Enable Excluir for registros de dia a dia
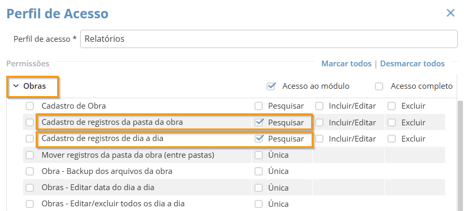The height and width of the screenshot is (211, 464). 392,139
